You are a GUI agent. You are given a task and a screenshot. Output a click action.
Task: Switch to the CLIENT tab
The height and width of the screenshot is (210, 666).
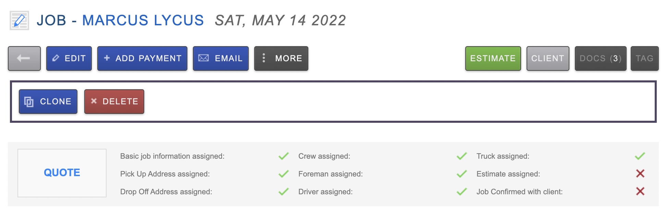(x=547, y=58)
